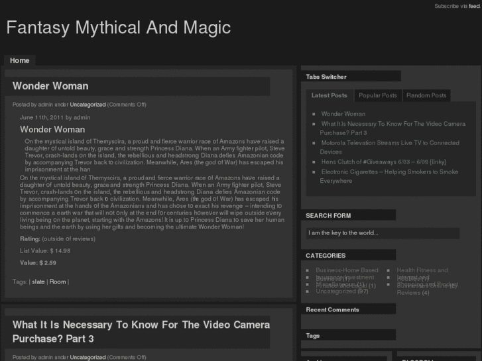The image size is (482, 361).
Task: Click the SEARCH FORM heading
Action: tap(328, 216)
